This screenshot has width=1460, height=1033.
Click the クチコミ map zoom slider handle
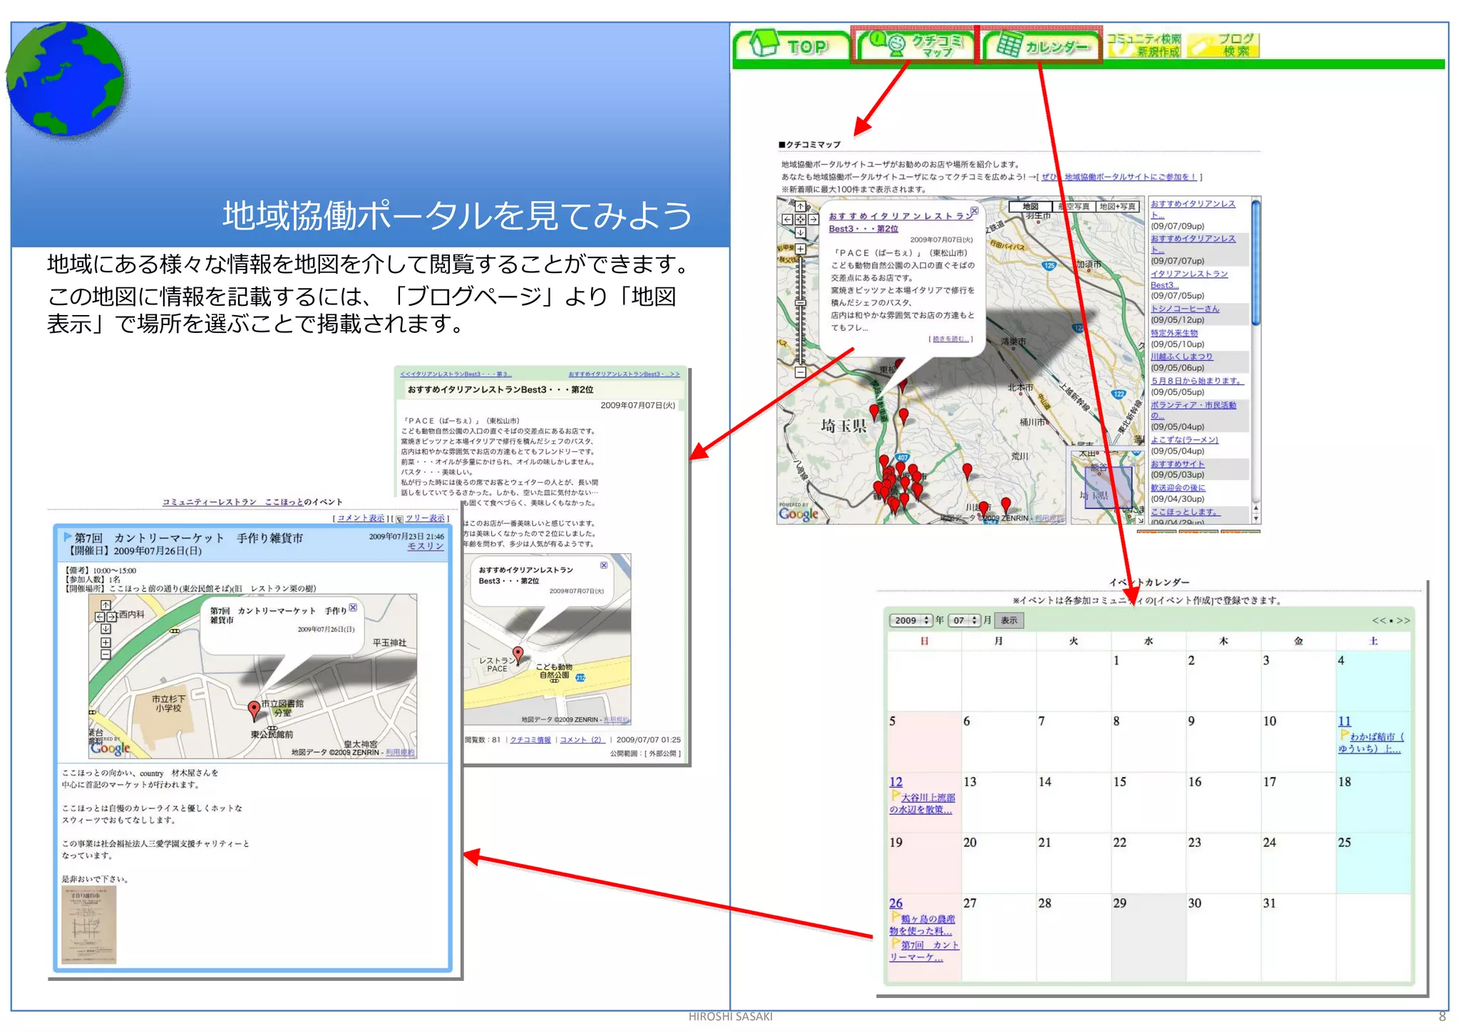pos(800,303)
